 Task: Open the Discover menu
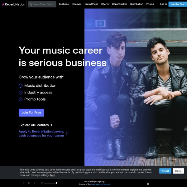pyautogui.click(x=76, y=4)
